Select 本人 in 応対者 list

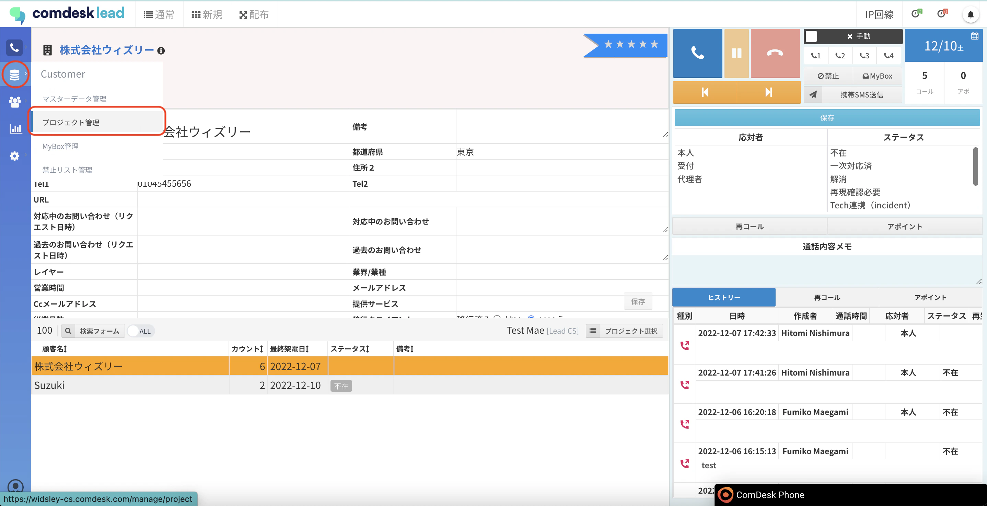click(x=685, y=152)
